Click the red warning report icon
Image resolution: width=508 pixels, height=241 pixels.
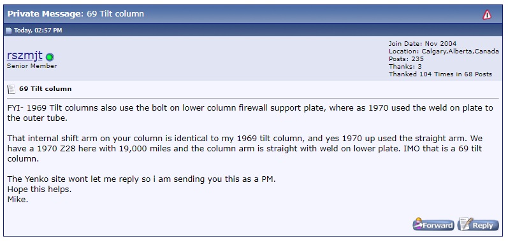pyautogui.click(x=486, y=15)
